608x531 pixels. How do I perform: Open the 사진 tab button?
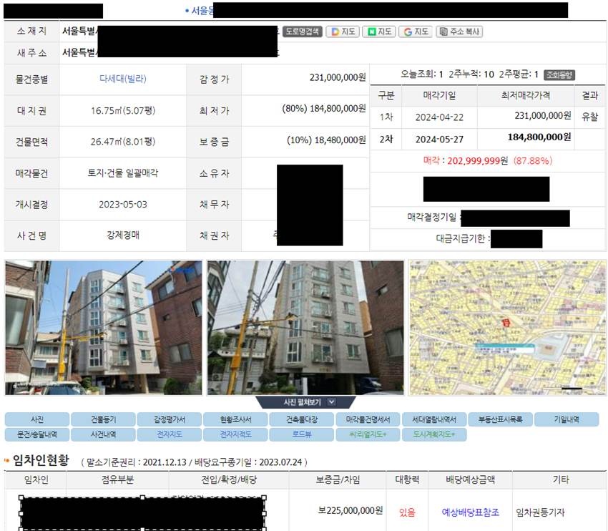(x=37, y=419)
